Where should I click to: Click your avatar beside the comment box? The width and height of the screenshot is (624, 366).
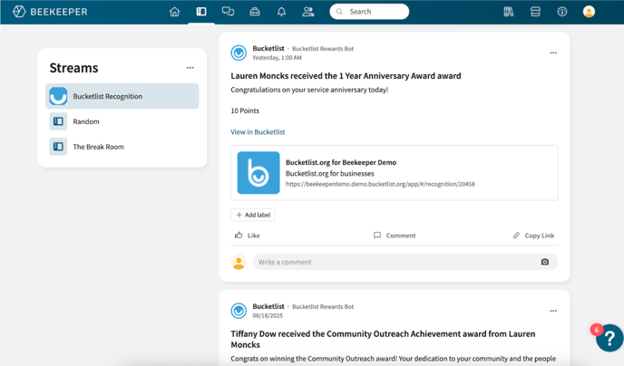pyautogui.click(x=239, y=262)
